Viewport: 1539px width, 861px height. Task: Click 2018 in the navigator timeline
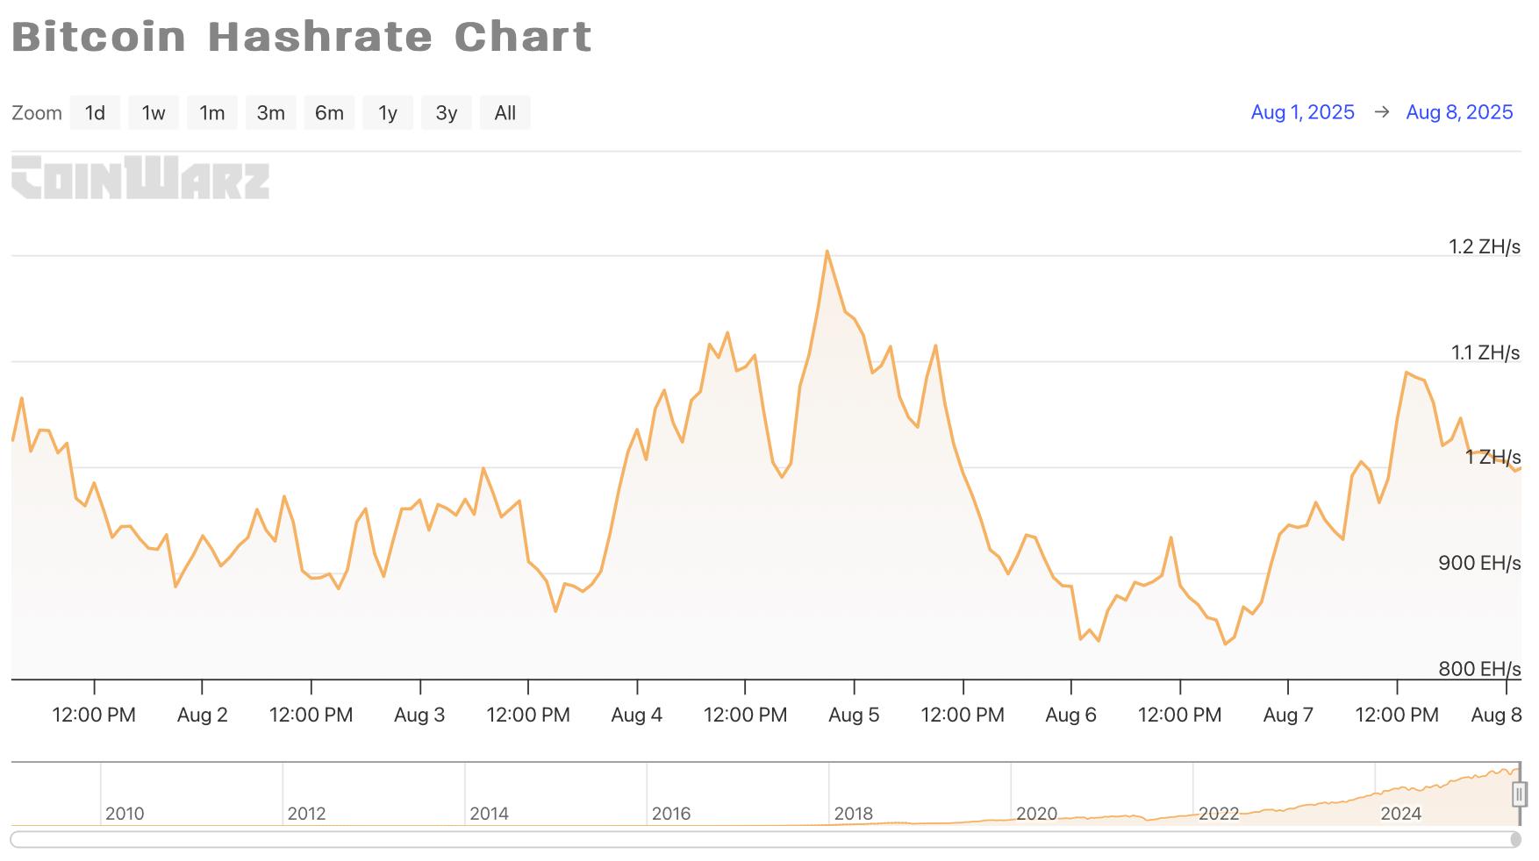point(854,814)
